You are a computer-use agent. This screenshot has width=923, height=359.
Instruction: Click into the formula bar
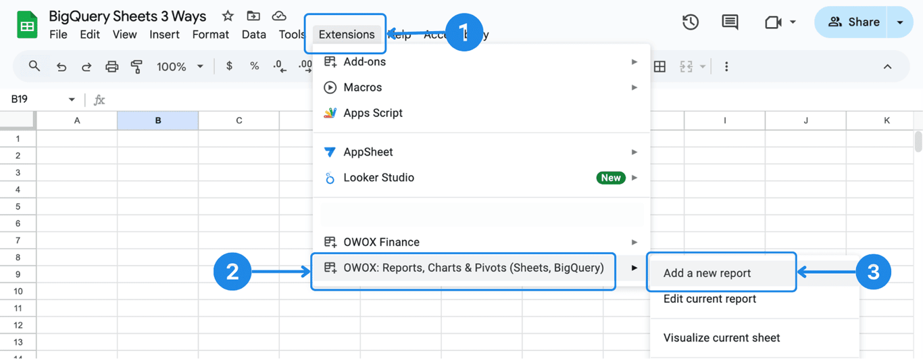(x=514, y=99)
